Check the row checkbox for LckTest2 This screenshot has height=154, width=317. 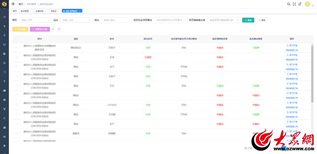click(x=17, y=105)
